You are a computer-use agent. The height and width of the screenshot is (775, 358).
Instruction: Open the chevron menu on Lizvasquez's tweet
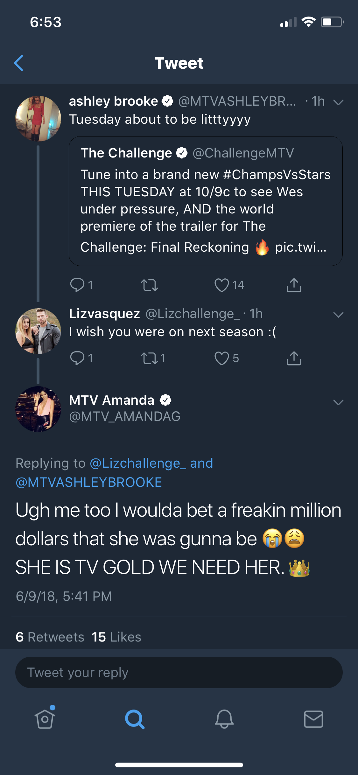coord(338,315)
